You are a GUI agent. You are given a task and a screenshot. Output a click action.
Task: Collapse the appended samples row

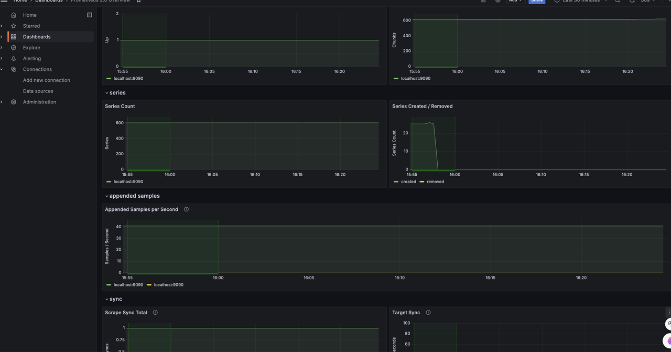(132, 195)
